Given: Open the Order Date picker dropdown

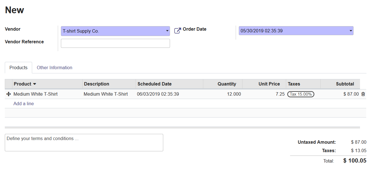Looking at the screenshot, I should click(351, 31).
